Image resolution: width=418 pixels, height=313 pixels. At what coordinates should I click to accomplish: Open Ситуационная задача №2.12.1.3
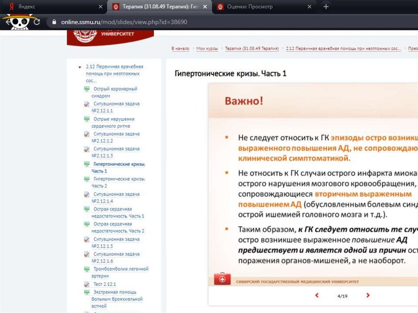tap(116, 152)
